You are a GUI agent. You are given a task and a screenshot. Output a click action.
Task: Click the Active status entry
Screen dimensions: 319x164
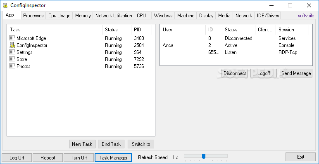231,45
